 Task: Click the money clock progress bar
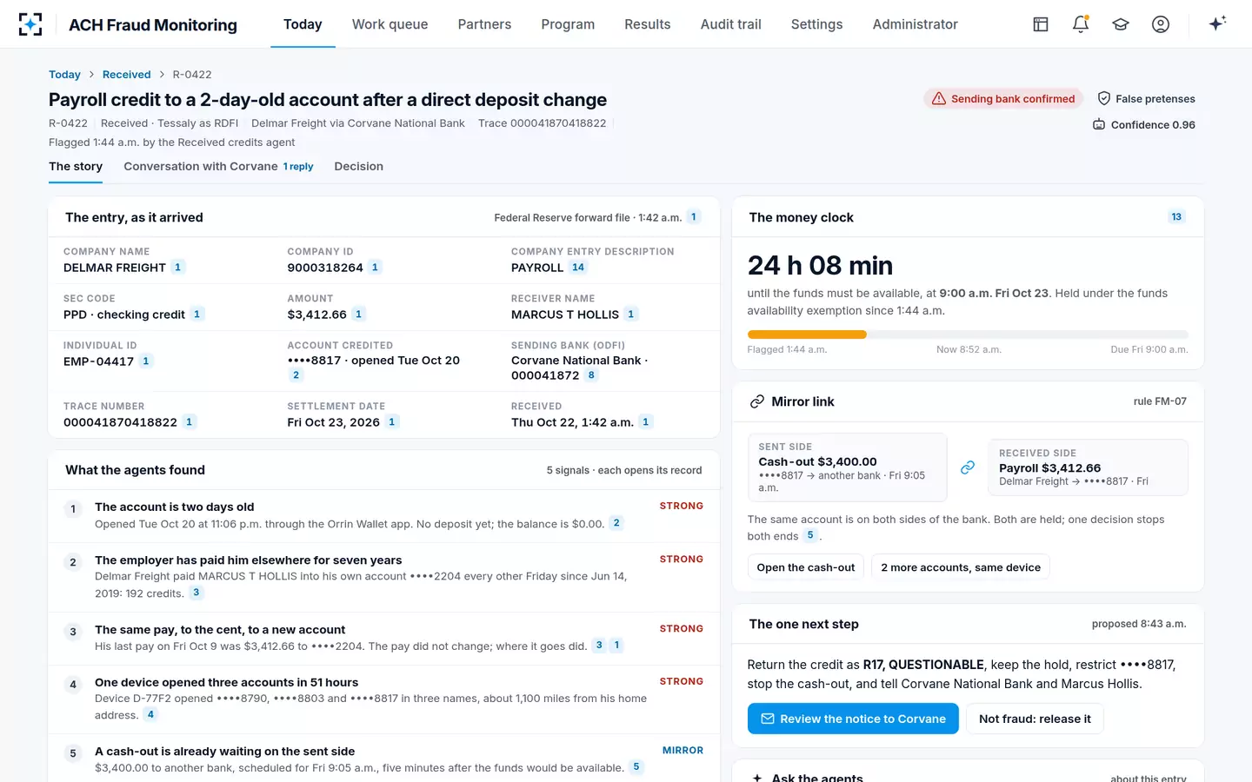coord(968,335)
